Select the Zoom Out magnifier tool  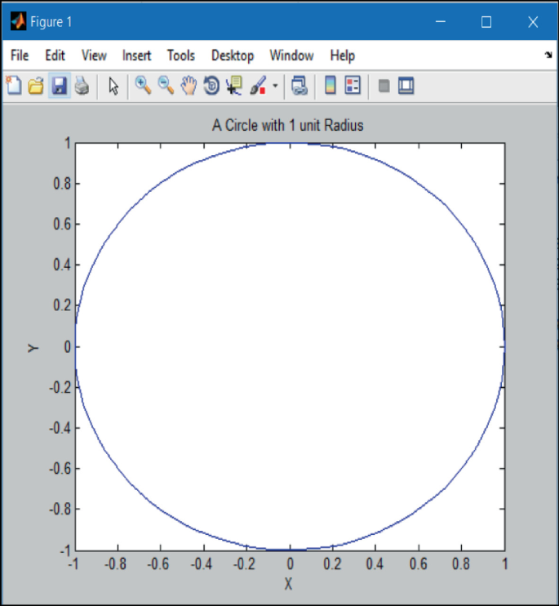(166, 86)
